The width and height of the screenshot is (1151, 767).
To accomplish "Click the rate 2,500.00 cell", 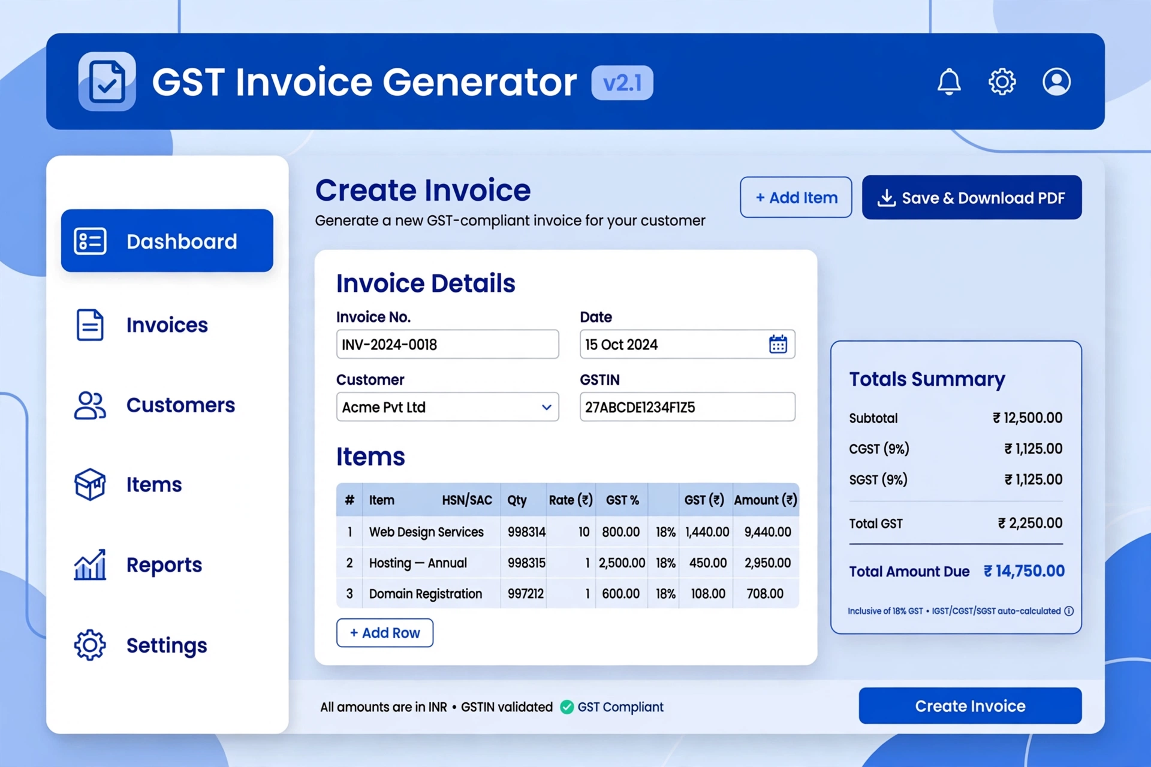I will coord(622,563).
